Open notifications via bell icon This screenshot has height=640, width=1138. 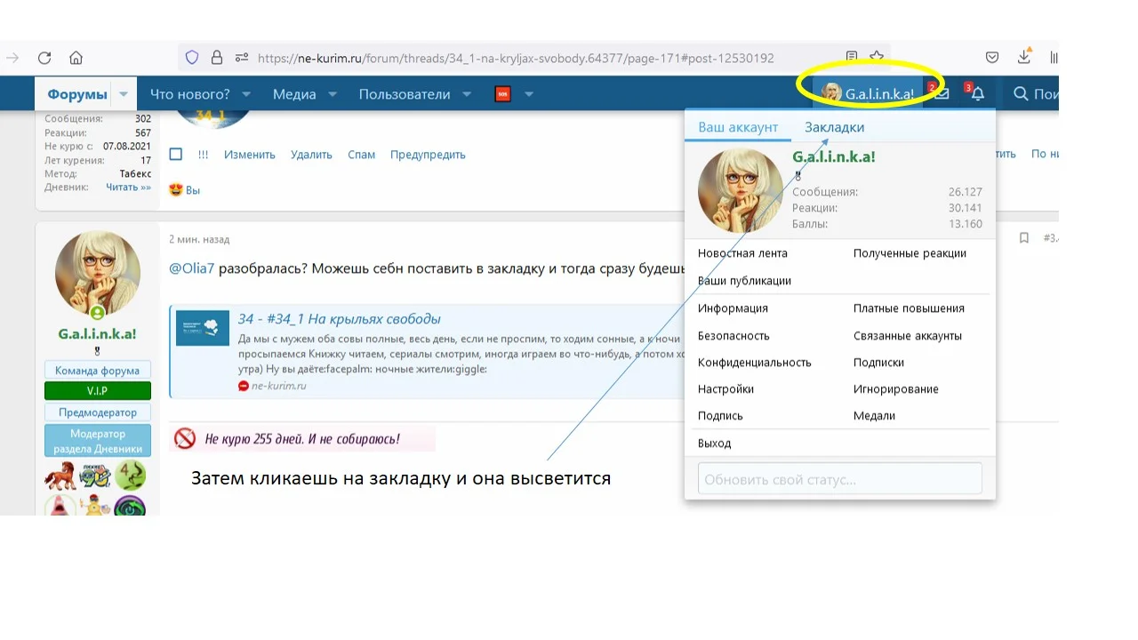(977, 92)
